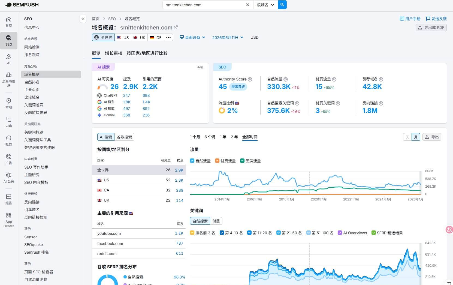Toggle 排名前 3 名 checkbox
This screenshot has width=453, height=285.
[192, 233]
